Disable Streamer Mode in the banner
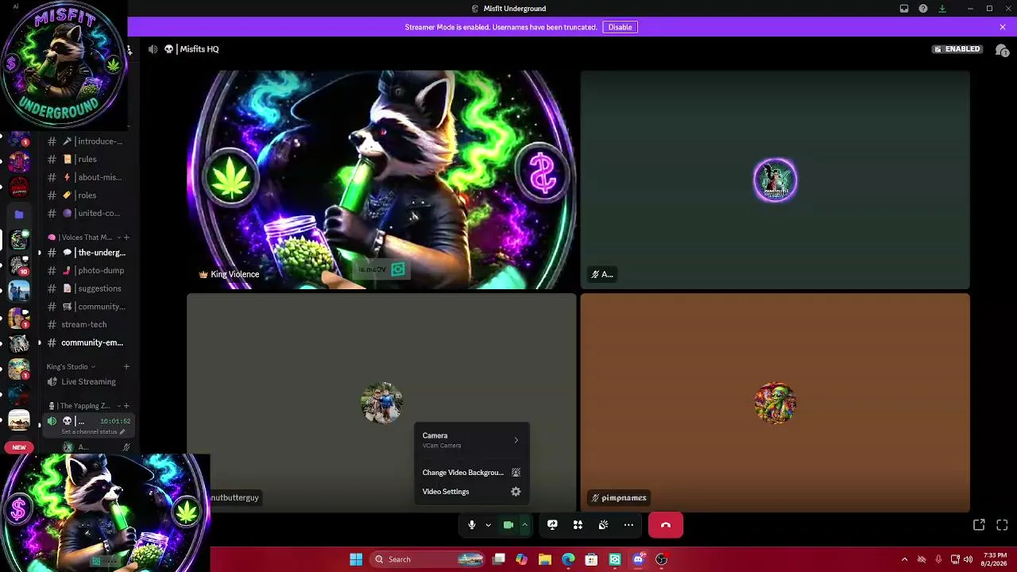1017x572 pixels. pos(620,27)
